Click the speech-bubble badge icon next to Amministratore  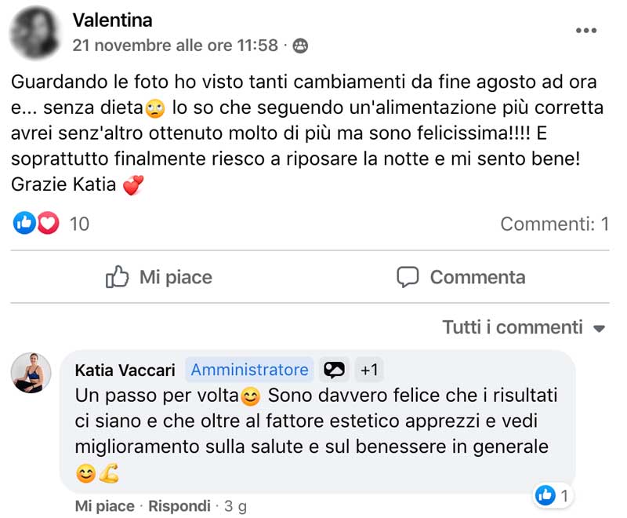pos(335,370)
